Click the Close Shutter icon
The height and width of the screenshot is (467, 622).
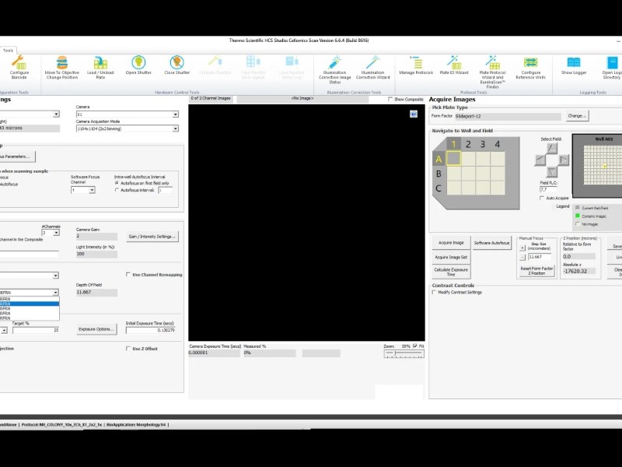point(177,62)
